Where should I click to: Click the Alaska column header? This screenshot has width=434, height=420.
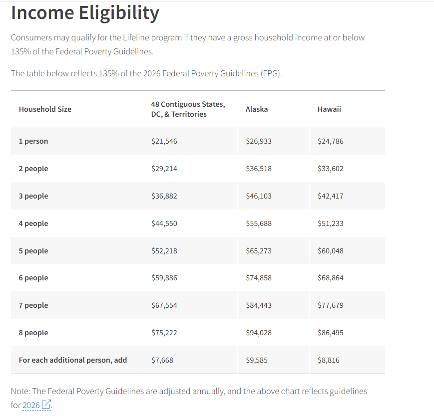[x=257, y=109]
